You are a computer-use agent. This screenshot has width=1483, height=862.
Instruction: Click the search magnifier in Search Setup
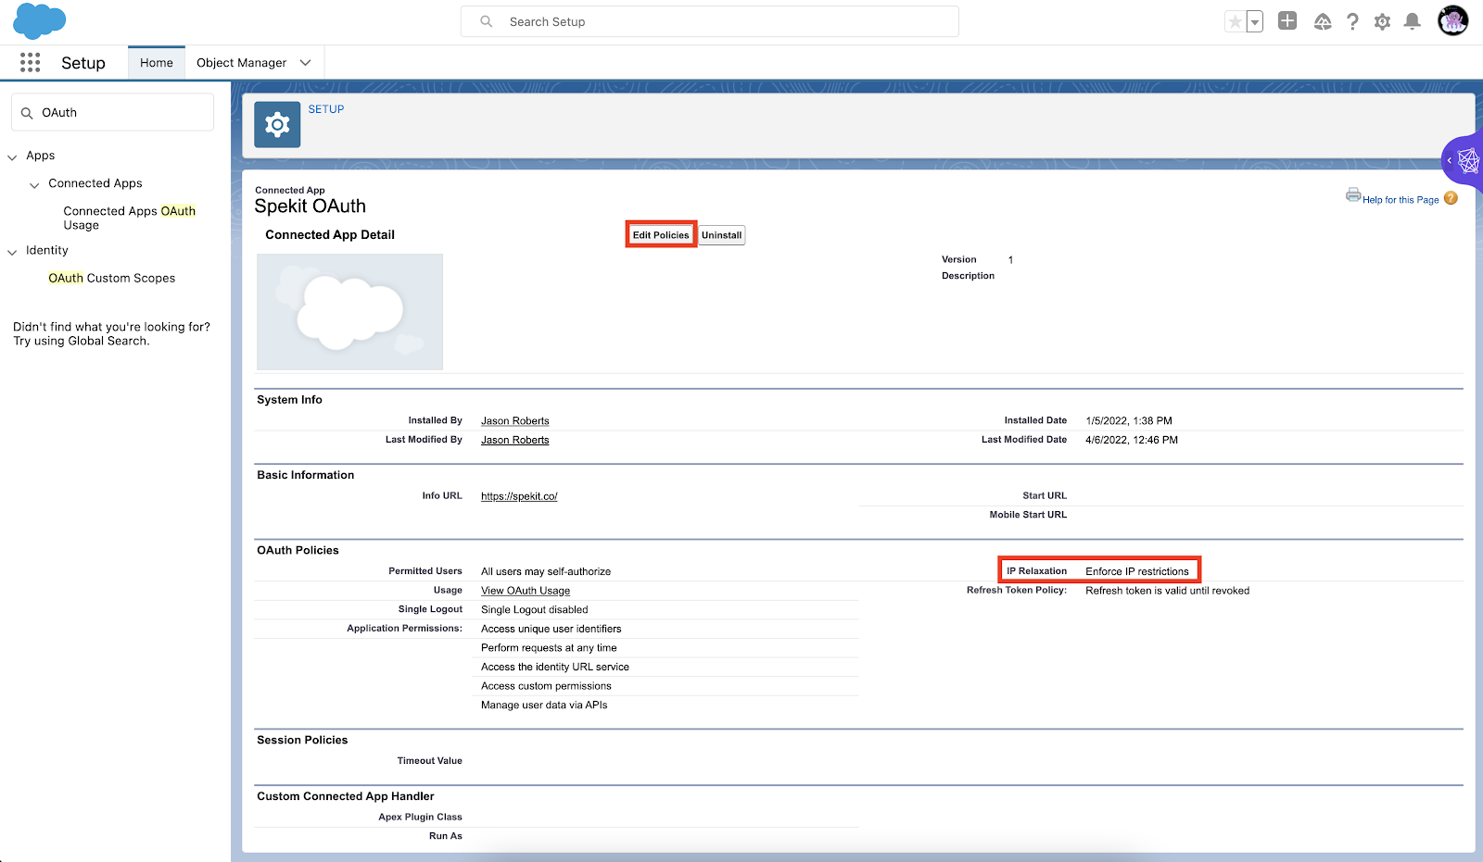point(486,21)
